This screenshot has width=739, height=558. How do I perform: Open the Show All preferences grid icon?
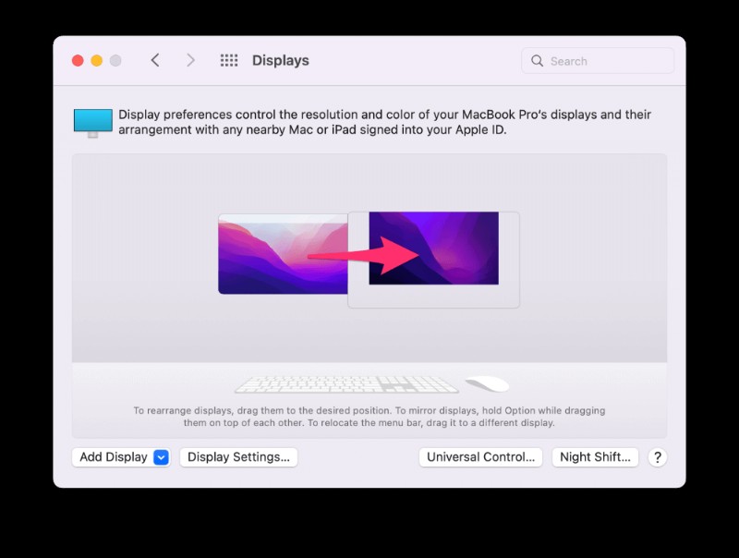click(228, 59)
